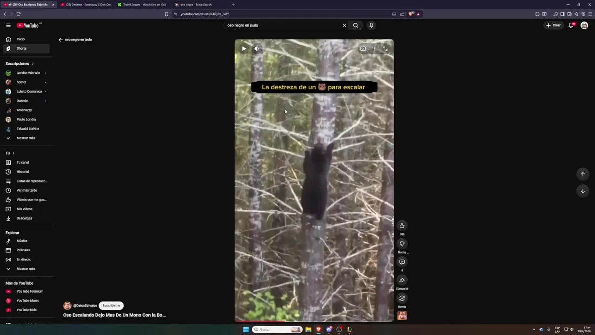Open Inicio in the sidebar
595x335 pixels.
(26, 39)
